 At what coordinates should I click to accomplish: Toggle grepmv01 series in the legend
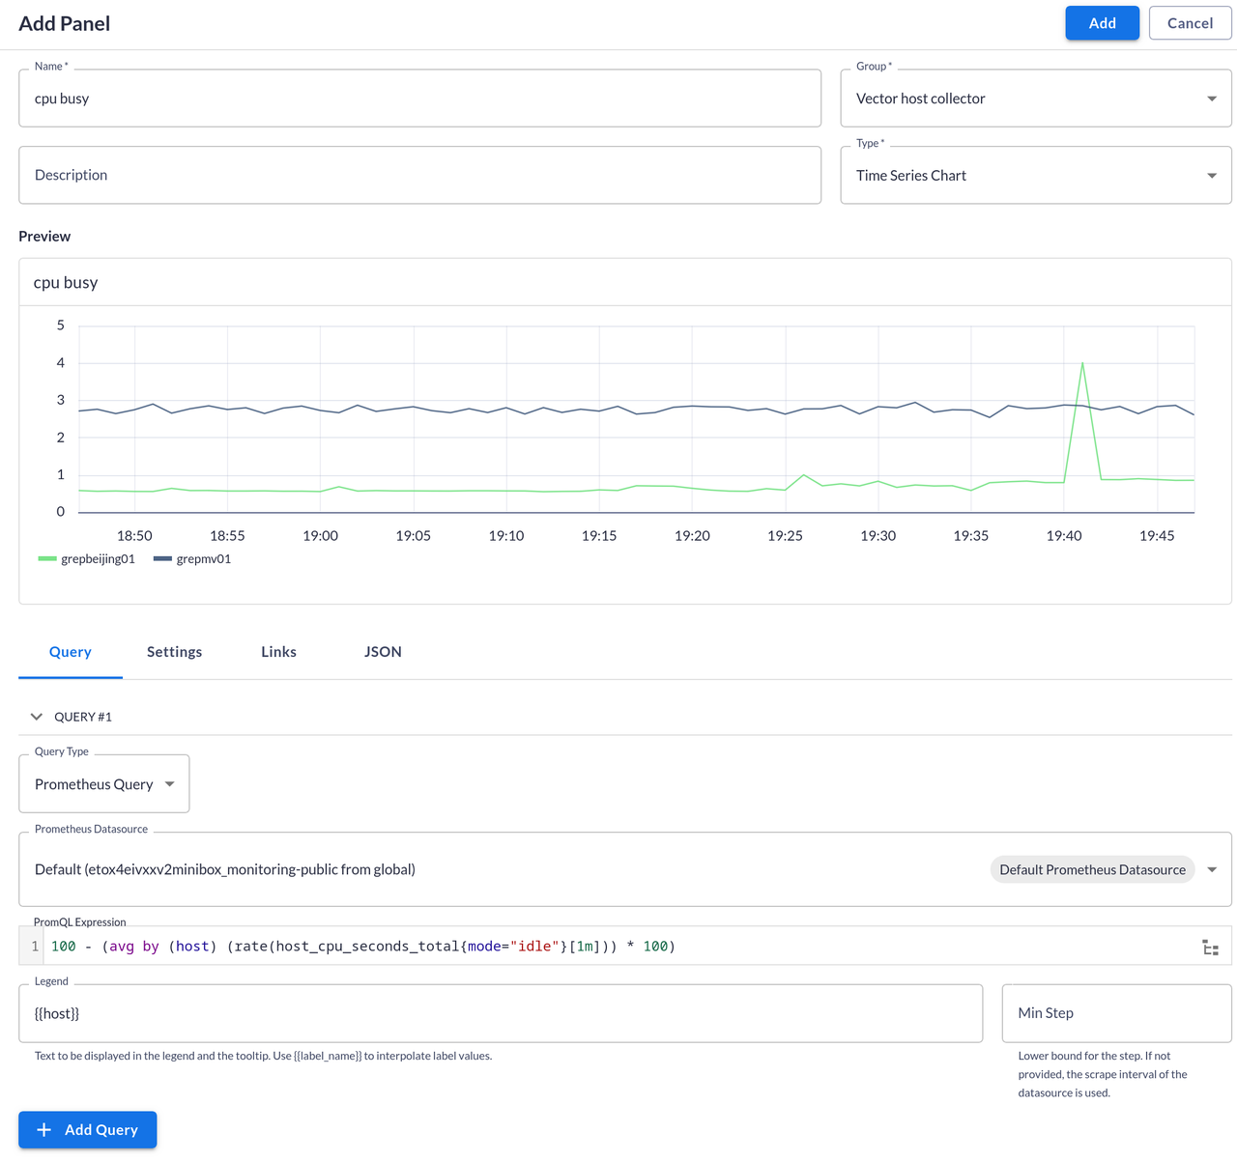(192, 559)
